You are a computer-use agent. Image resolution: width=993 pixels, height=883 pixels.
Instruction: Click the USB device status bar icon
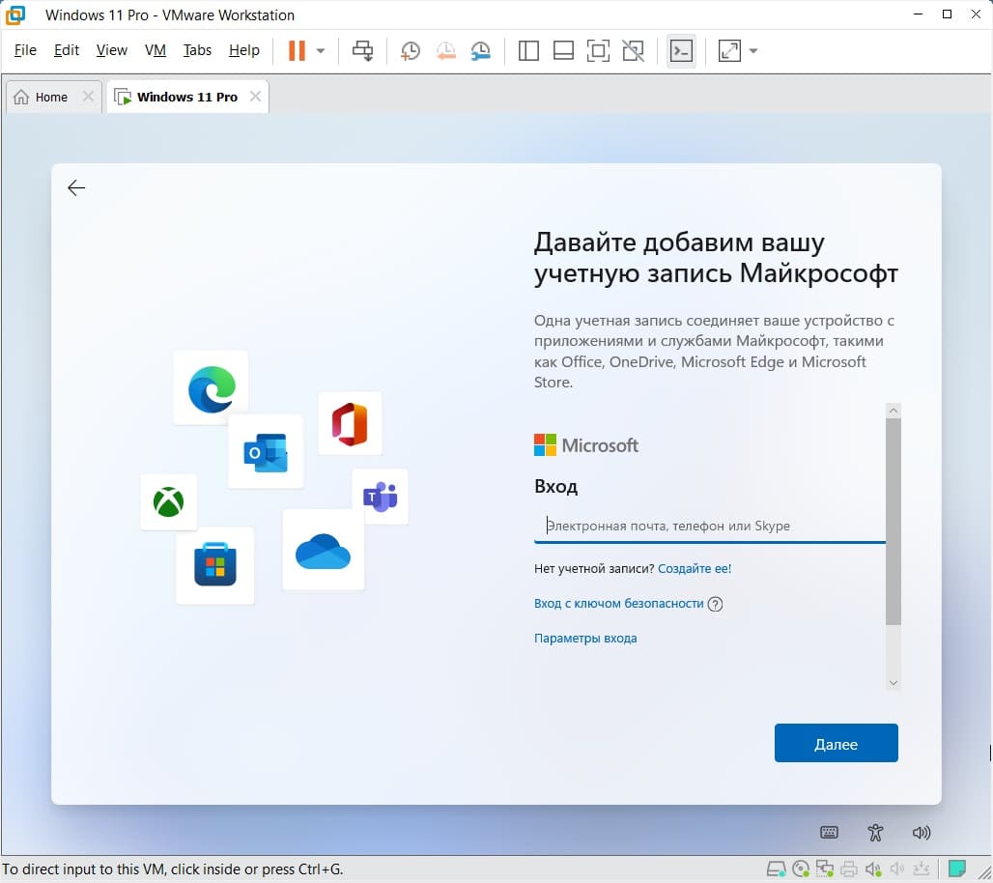[922, 869]
